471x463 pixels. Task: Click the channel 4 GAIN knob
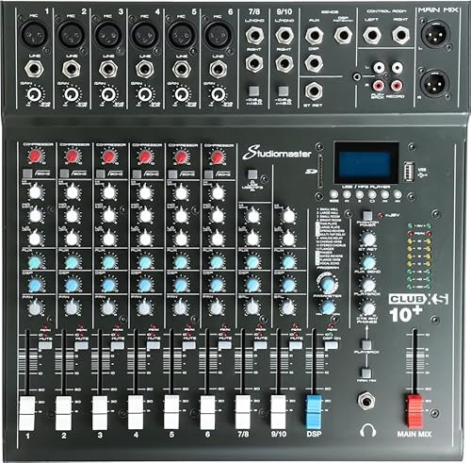pyautogui.click(x=144, y=94)
